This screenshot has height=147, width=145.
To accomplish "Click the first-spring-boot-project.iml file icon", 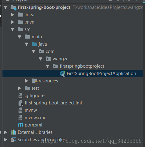I will [x=21, y=103].
